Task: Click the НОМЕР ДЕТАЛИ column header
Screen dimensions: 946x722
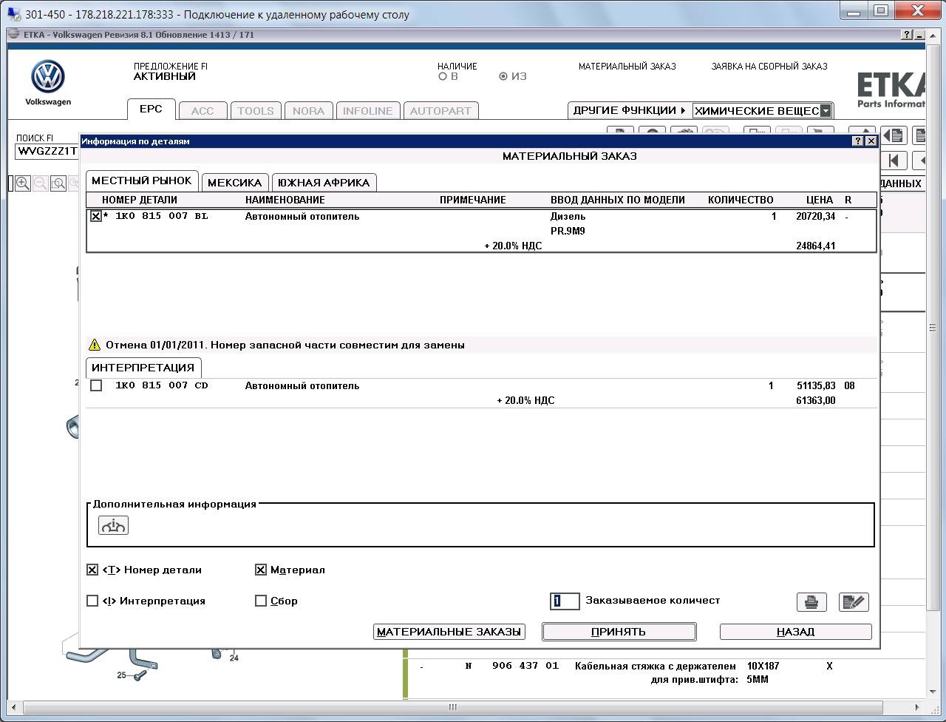Action: 140,200
